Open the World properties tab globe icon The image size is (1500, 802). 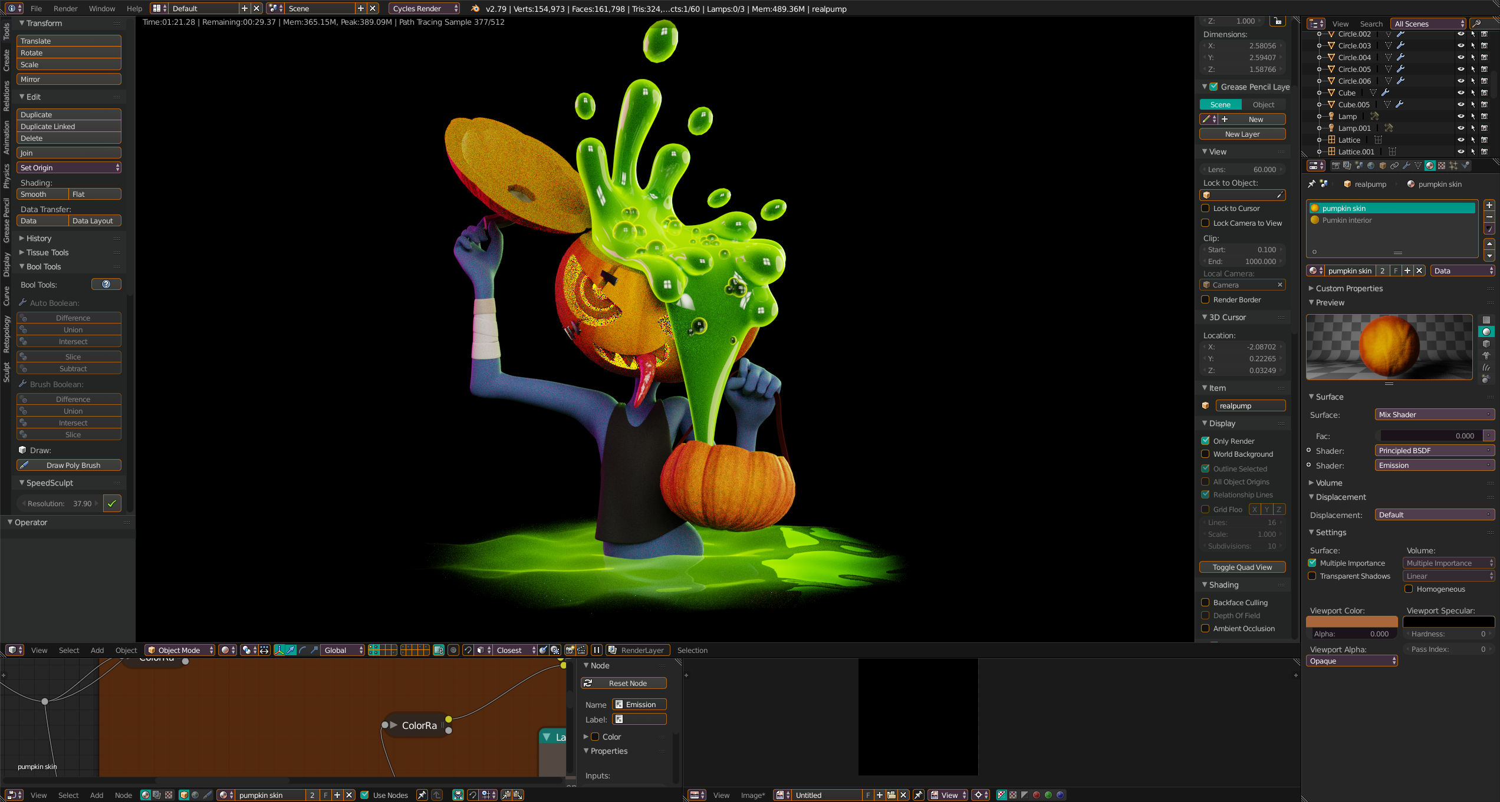point(1371,166)
